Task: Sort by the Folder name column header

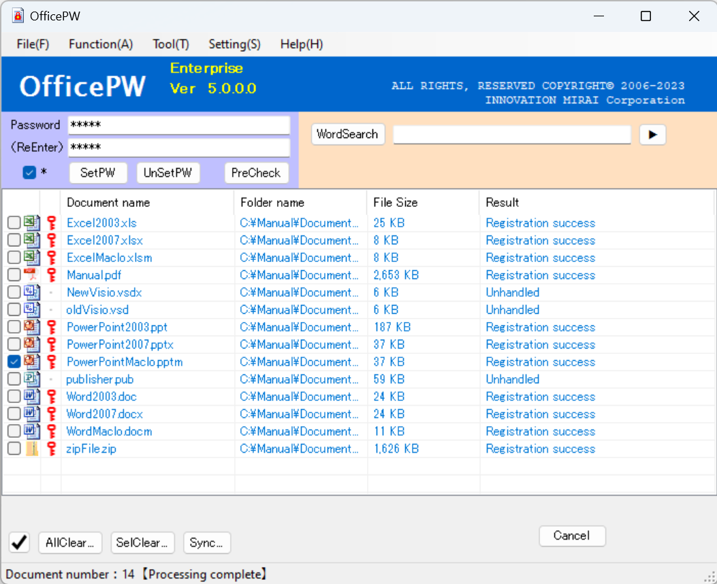Action: (x=300, y=202)
